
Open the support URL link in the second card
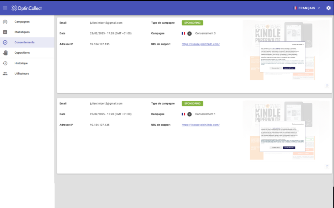(x=200, y=125)
